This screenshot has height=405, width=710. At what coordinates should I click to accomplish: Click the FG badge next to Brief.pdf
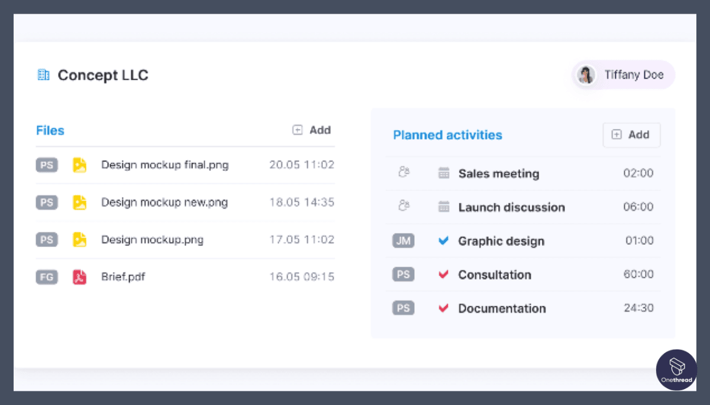coord(47,277)
